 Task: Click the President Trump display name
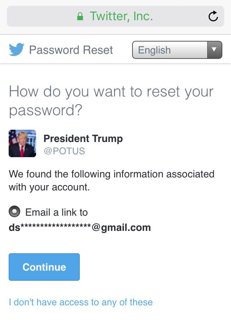[x=83, y=138]
